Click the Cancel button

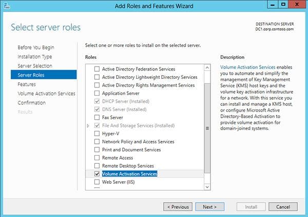[x=283, y=207]
